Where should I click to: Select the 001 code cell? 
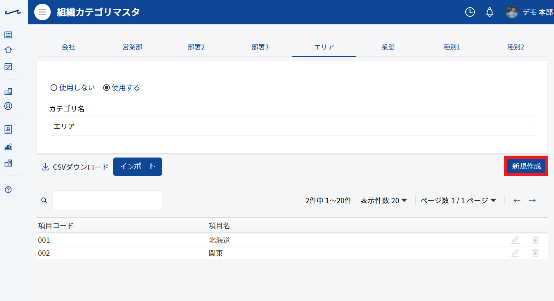click(44, 240)
